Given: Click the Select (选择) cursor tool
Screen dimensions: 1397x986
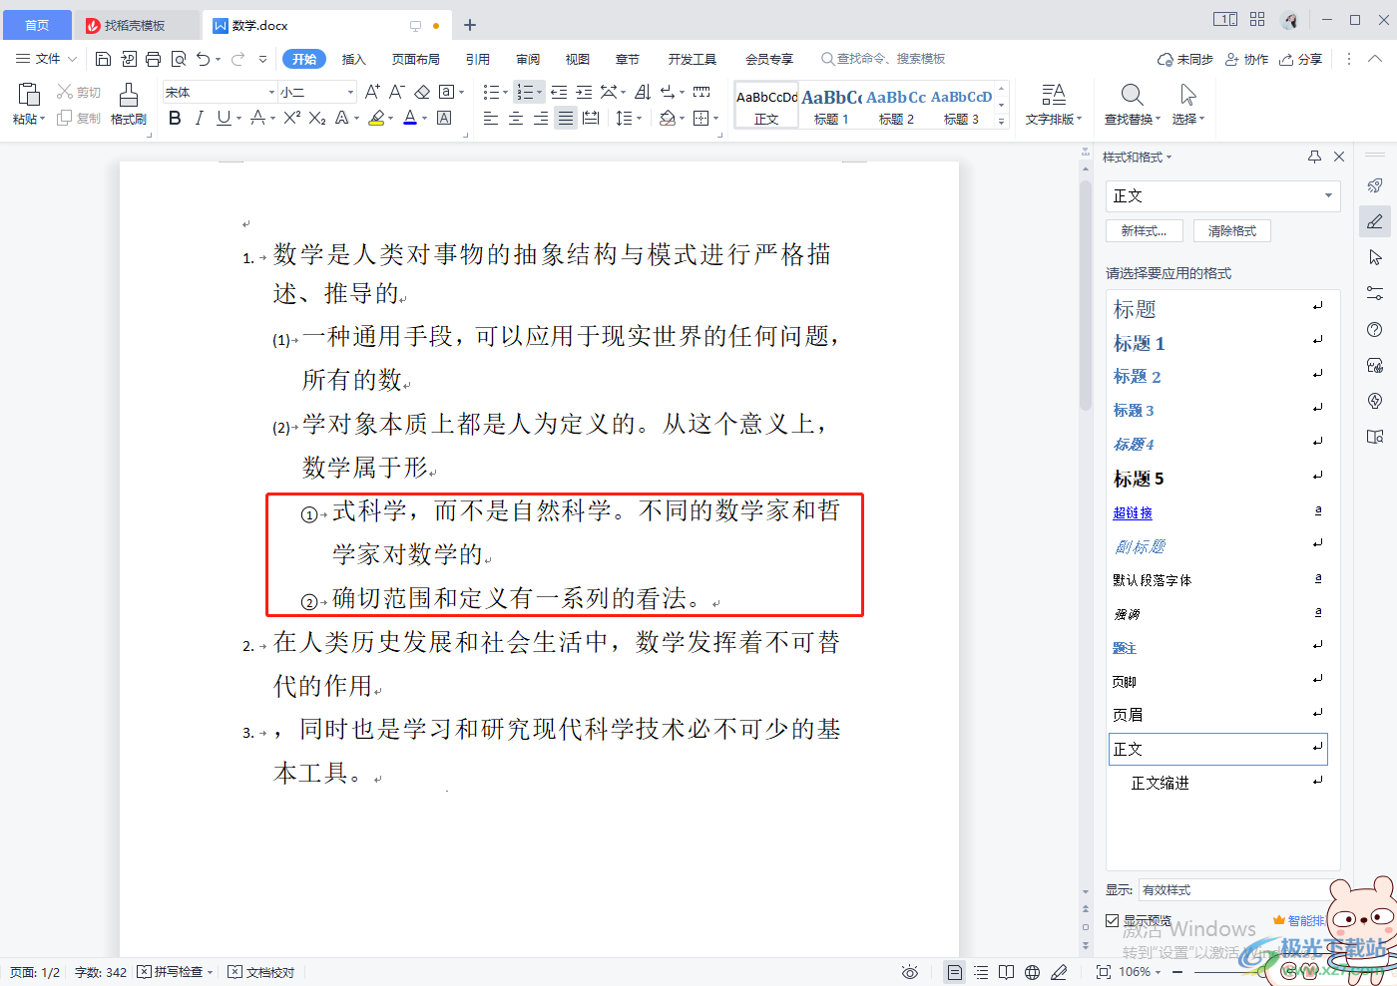Looking at the screenshot, I should 1187,104.
